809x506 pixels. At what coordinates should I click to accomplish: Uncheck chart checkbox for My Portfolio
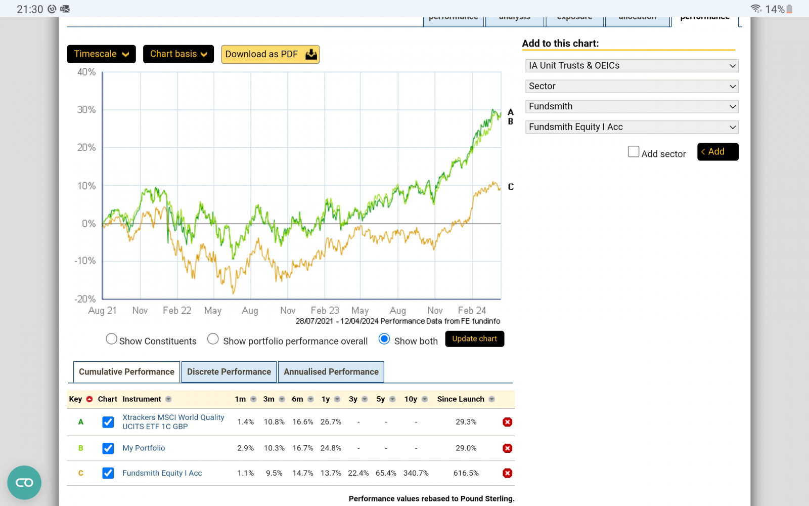(x=108, y=448)
